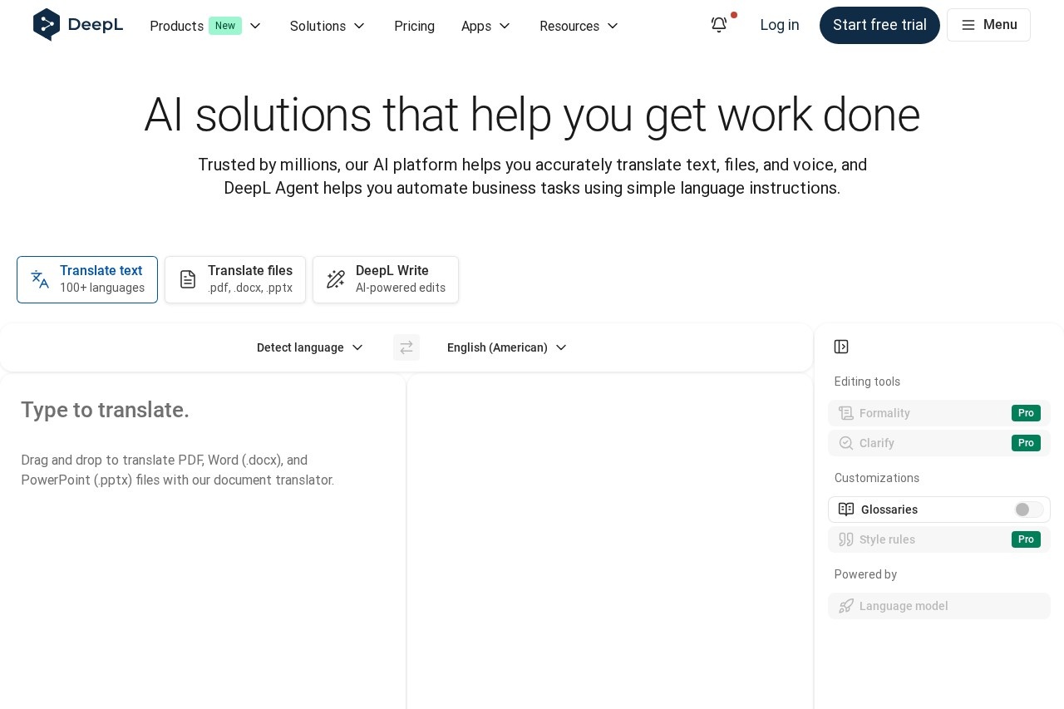Click the Language model rocket icon
This screenshot has height=709, width=1064.
click(846, 606)
